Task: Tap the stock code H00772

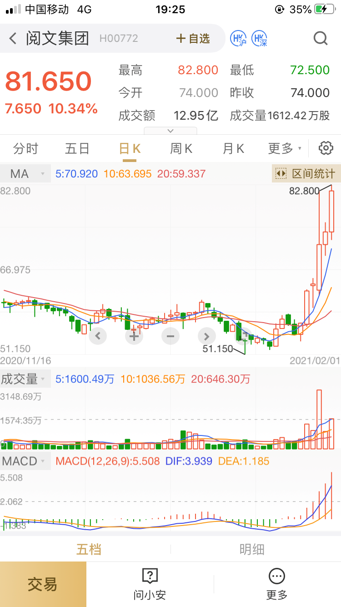Action: (119, 39)
